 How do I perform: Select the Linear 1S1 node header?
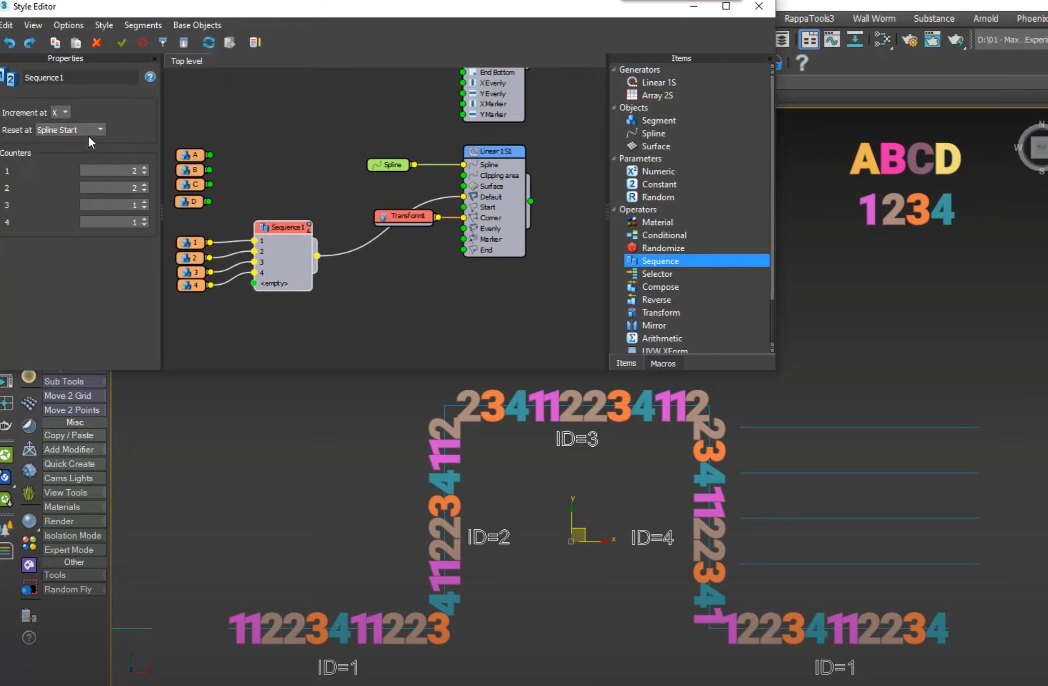[494, 151]
